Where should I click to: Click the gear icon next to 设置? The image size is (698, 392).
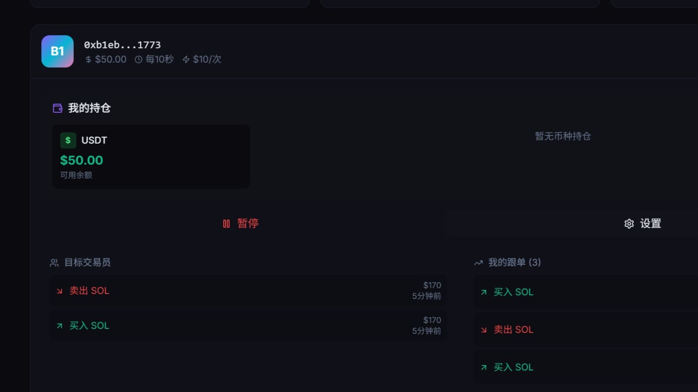point(629,224)
